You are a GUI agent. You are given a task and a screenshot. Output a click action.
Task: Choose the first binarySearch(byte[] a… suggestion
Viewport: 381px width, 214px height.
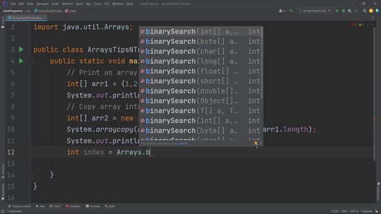201,42
